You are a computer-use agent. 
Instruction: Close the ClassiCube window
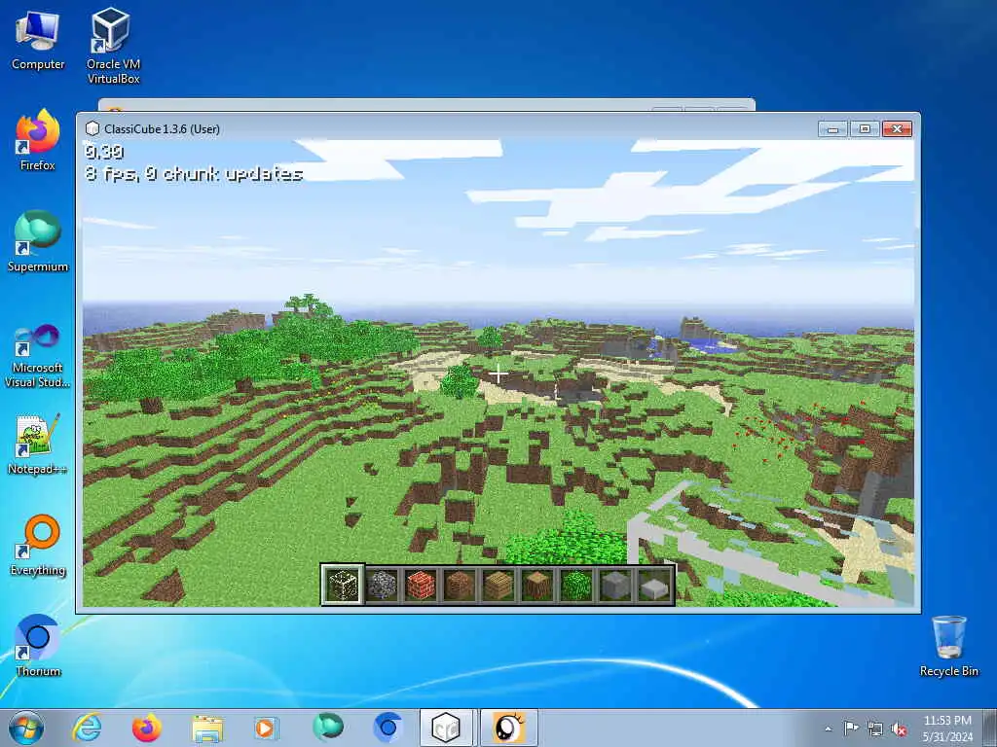click(897, 129)
